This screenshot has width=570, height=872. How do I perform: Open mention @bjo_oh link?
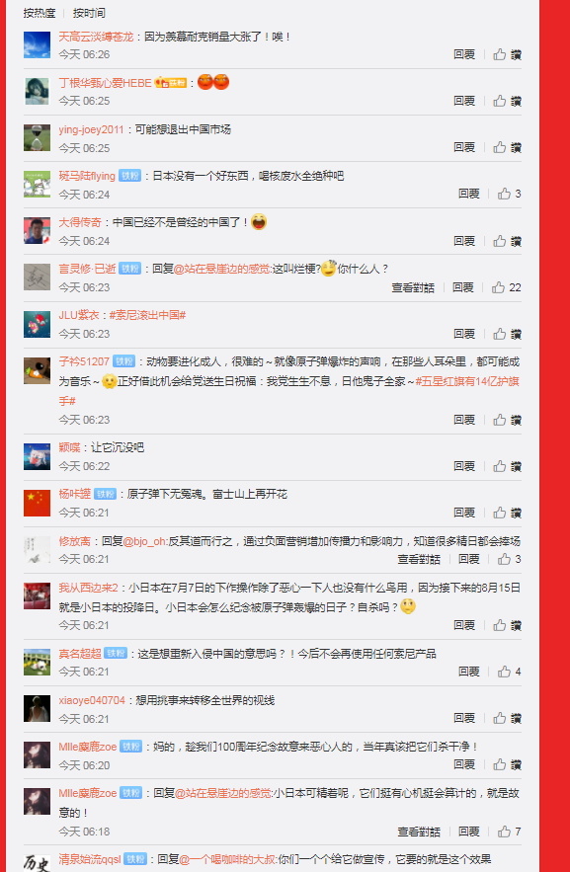click(x=140, y=541)
